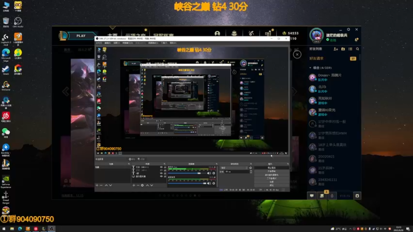Screen dimensions: 413x232
Task: Click the add folder icon in friends list
Action: pyautogui.click(x=343, y=49)
